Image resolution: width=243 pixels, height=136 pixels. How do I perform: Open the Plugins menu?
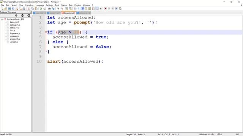click(77, 5)
